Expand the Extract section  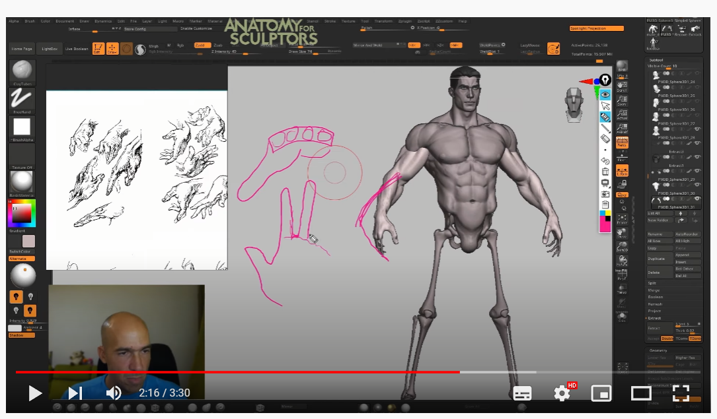click(654, 318)
